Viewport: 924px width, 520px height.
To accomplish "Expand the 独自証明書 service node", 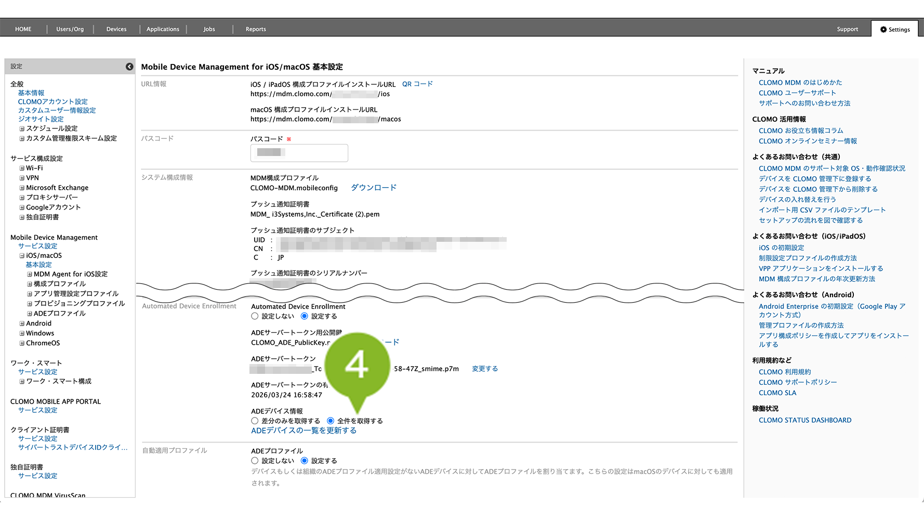I will (22, 217).
